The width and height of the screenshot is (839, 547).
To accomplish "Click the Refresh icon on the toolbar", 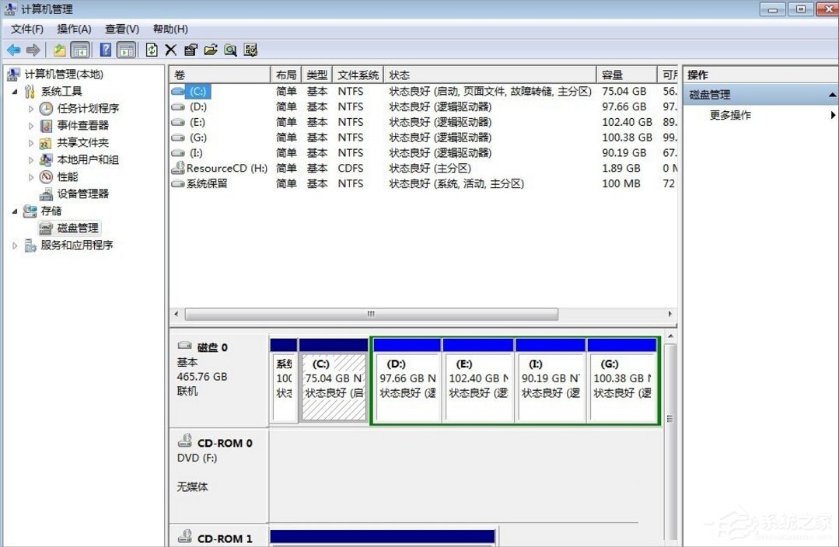I will pyautogui.click(x=152, y=49).
